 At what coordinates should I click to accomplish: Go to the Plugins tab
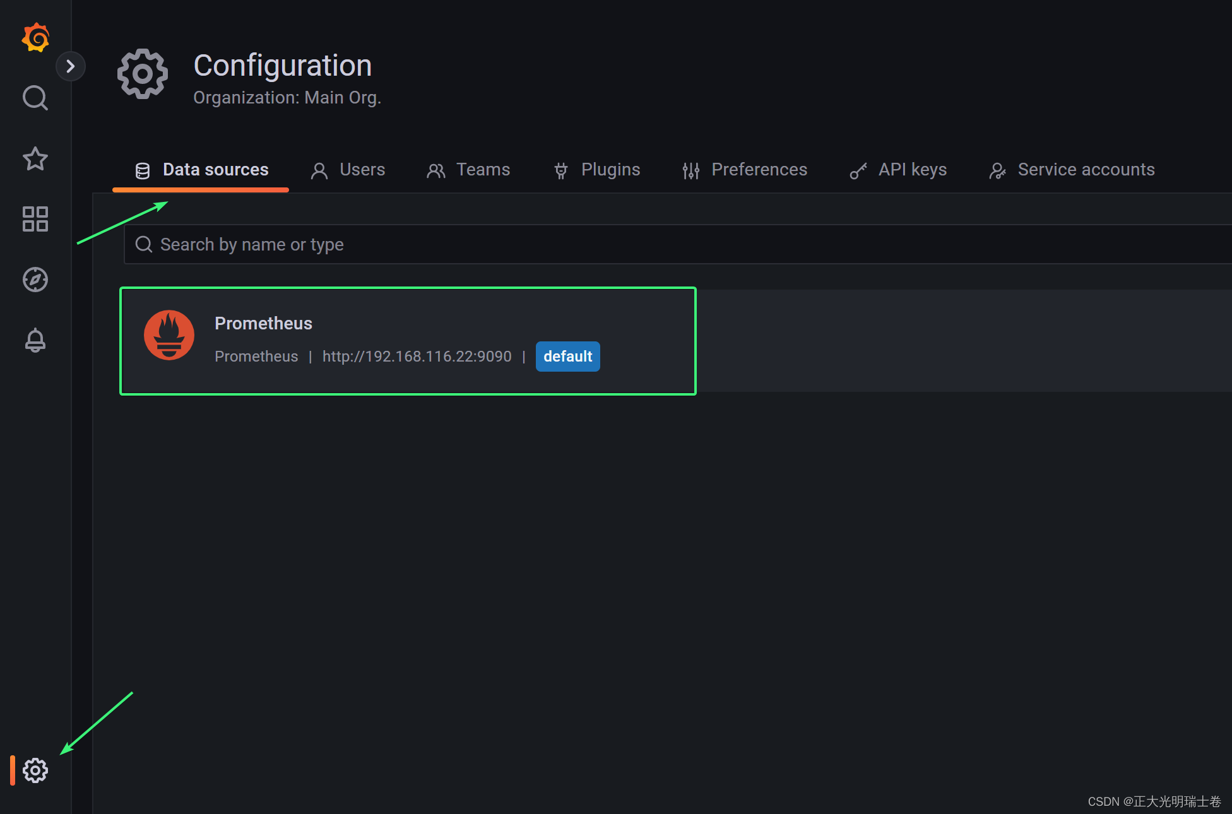point(597,170)
